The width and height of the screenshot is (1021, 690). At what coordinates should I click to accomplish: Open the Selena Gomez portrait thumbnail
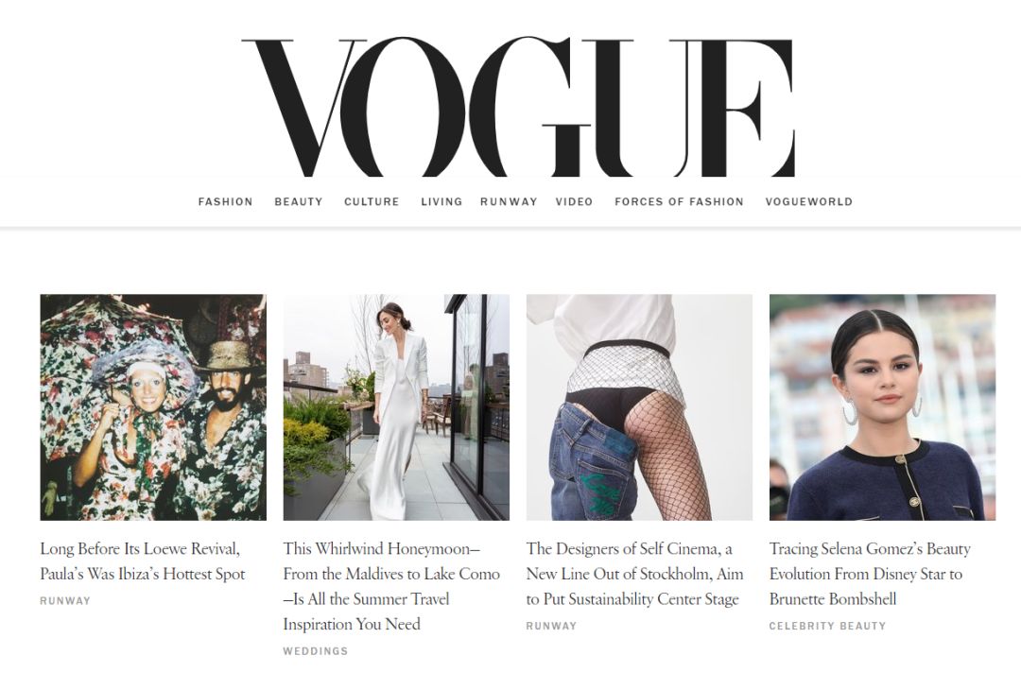coord(882,407)
